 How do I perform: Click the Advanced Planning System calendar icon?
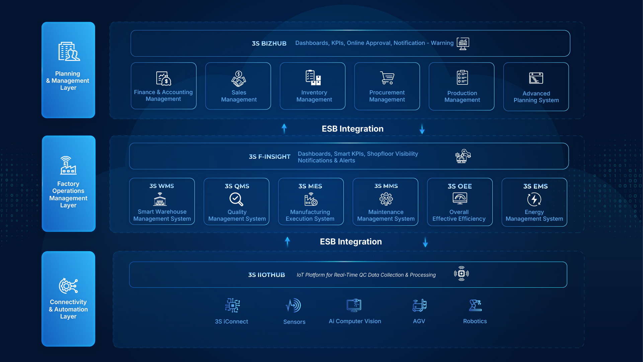[x=536, y=78]
